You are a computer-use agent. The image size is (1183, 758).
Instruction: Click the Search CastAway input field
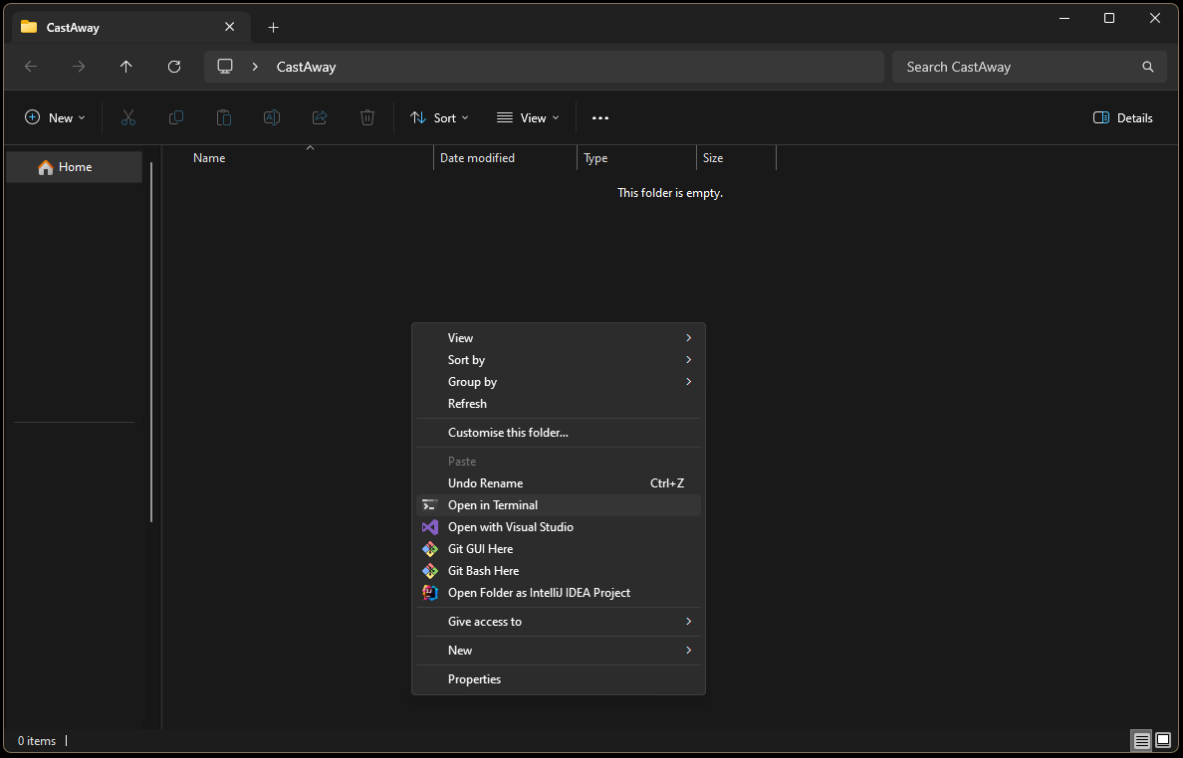(1016, 67)
